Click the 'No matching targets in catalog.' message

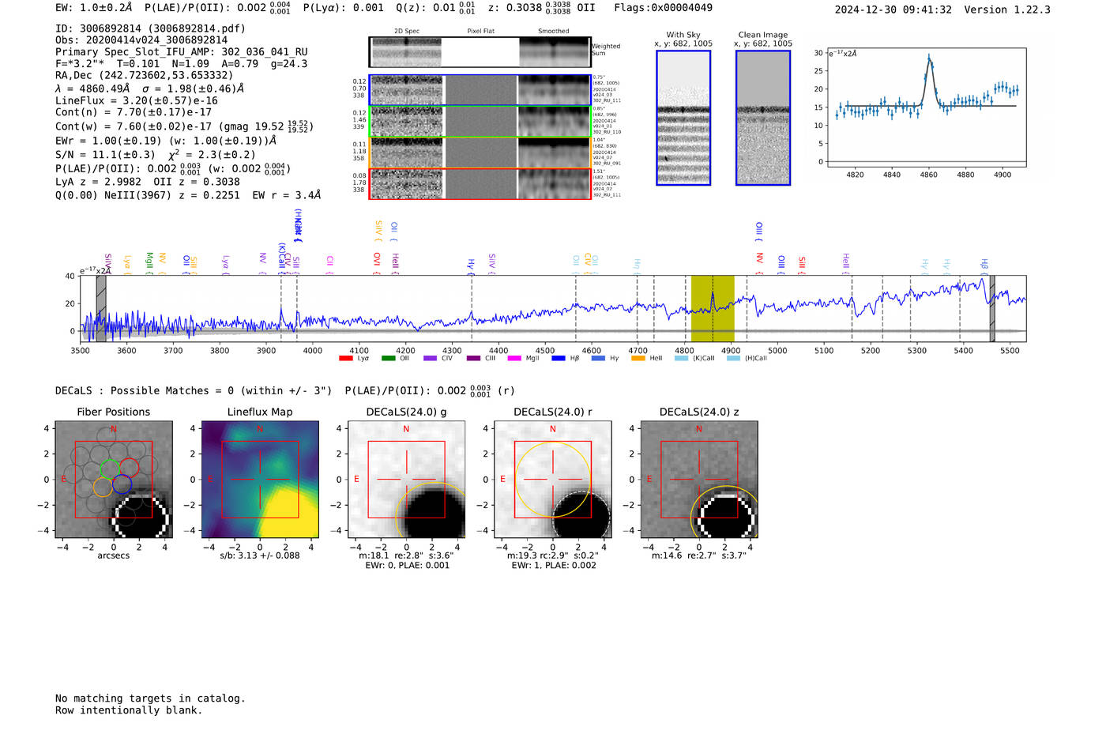pyautogui.click(x=150, y=698)
